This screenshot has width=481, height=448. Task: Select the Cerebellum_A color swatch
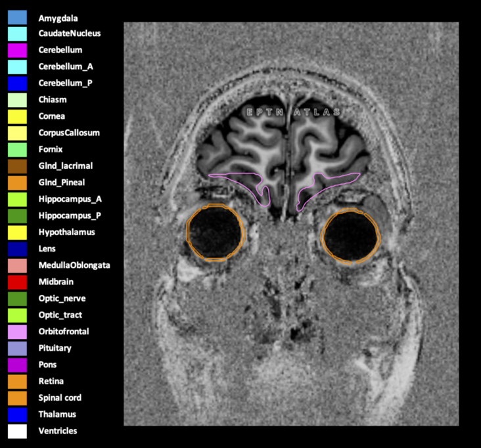tap(17, 67)
